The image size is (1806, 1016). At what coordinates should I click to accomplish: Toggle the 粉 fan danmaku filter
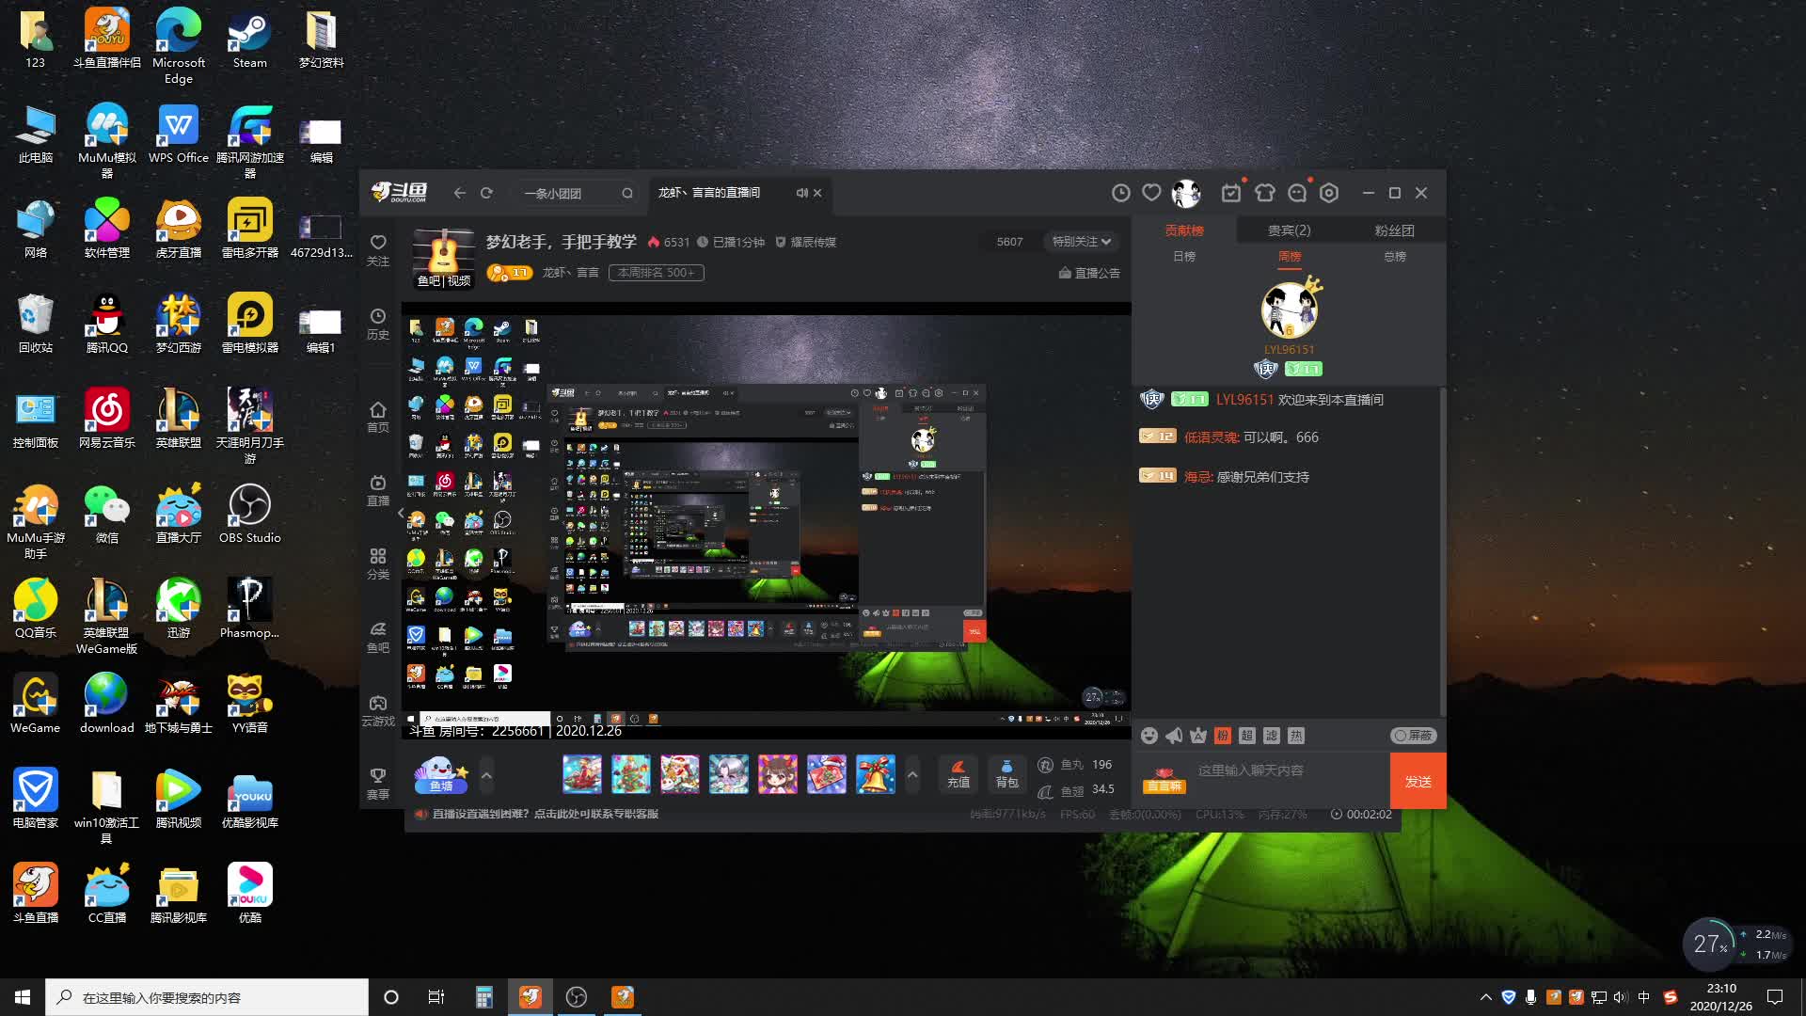click(1223, 736)
